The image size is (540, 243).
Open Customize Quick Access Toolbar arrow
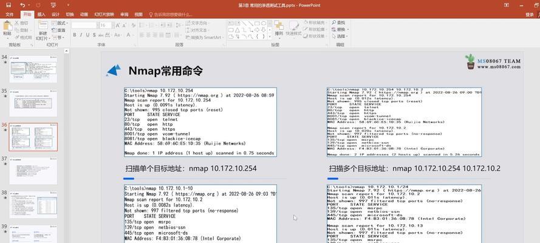click(68, 5)
